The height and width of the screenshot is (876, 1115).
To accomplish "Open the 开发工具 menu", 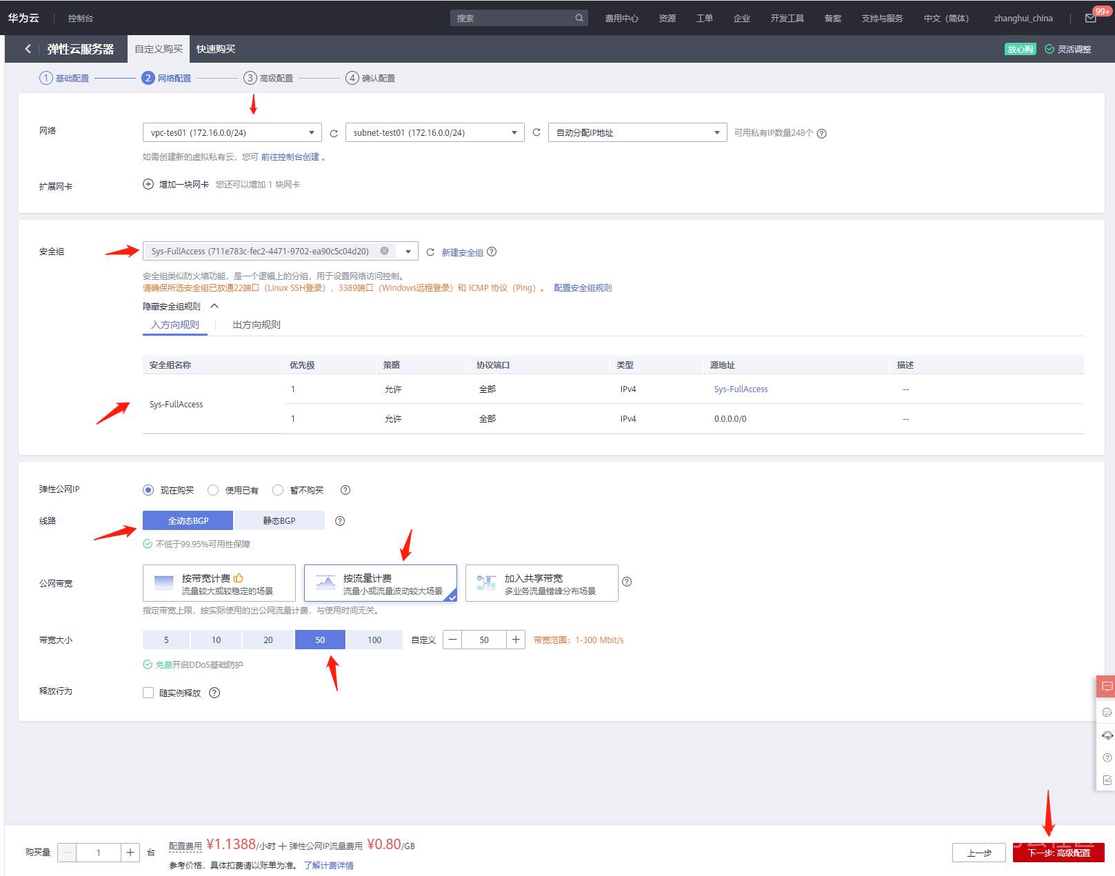I will (787, 19).
